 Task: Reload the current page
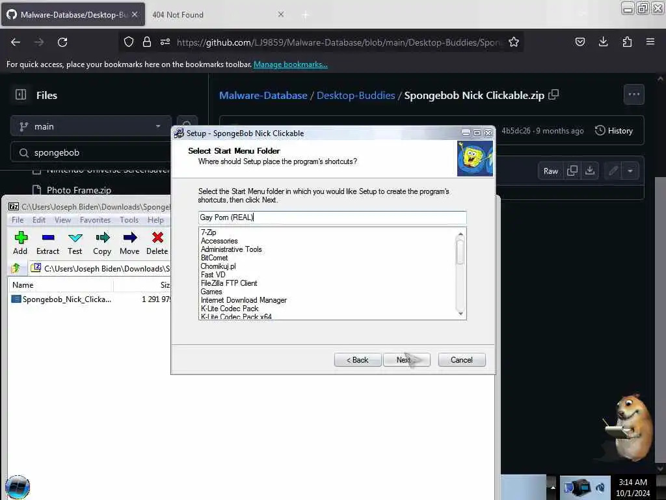62,42
